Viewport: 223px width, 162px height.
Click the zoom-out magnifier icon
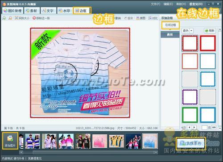click(10, 18)
